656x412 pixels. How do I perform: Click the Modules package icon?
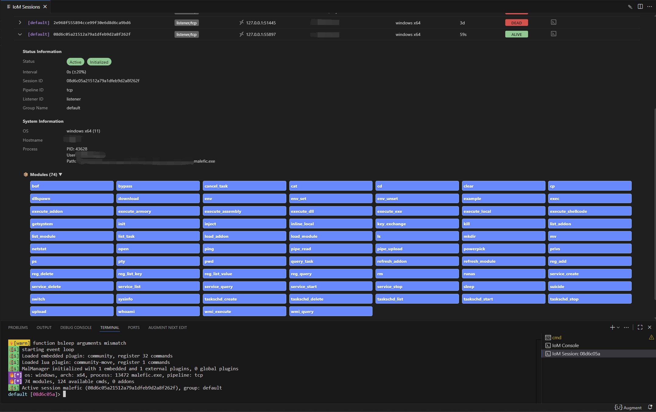click(26, 174)
